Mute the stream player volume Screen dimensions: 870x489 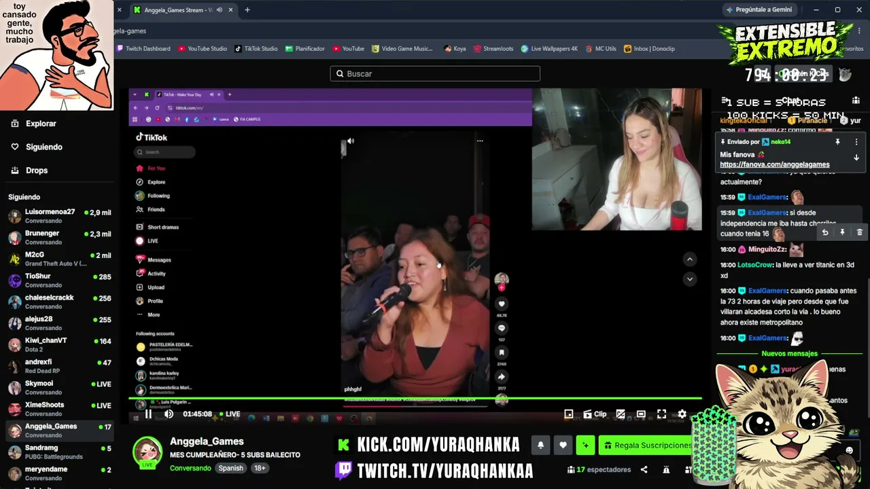coord(169,414)
